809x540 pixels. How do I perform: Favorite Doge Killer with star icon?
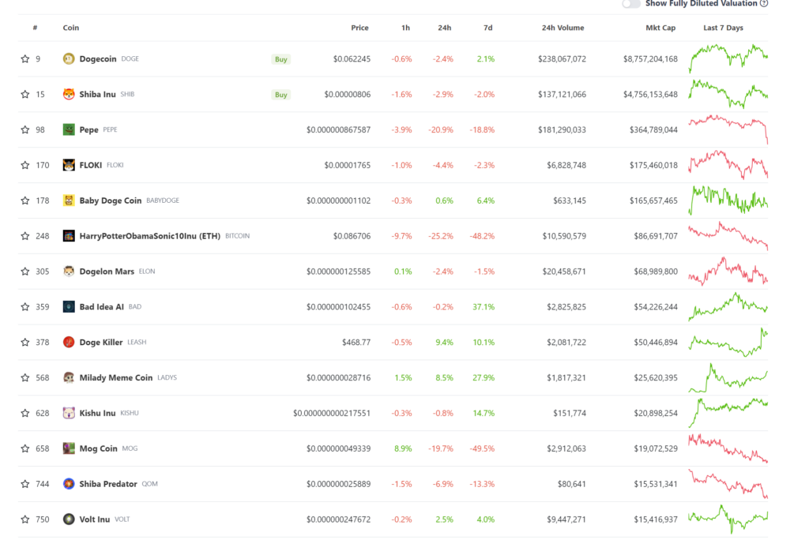tap(24, 342)
